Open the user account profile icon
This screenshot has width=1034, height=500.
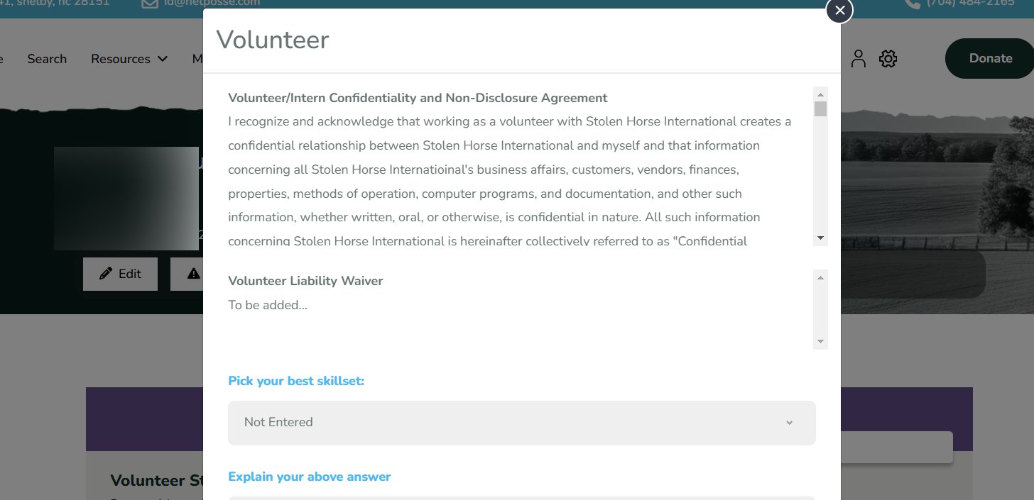[859, 59]
